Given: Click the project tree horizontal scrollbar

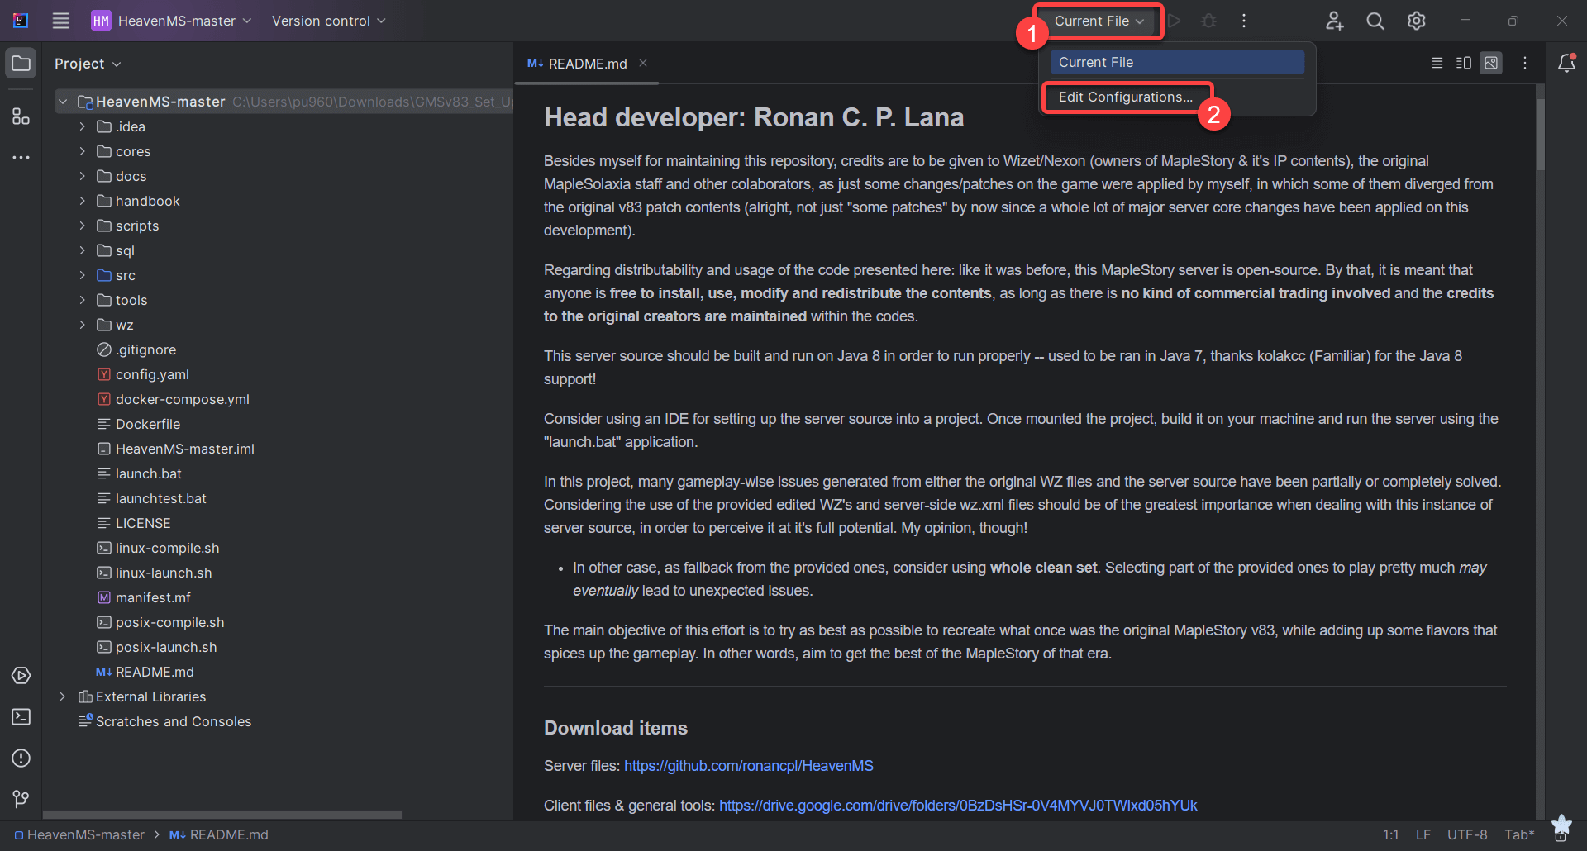Looking at the screenshot, I should [222, 815].
